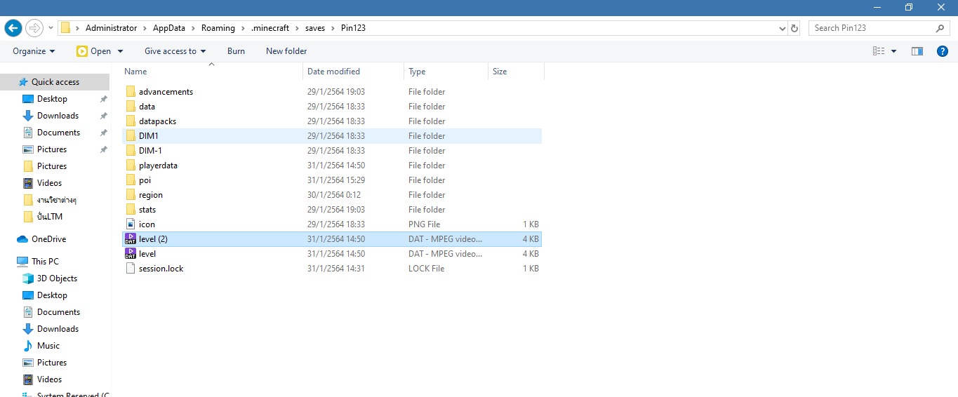958x397 pixels.
Task: Toggle the preview pane icon
Action: pyautogui.click(x=917, y=51)
